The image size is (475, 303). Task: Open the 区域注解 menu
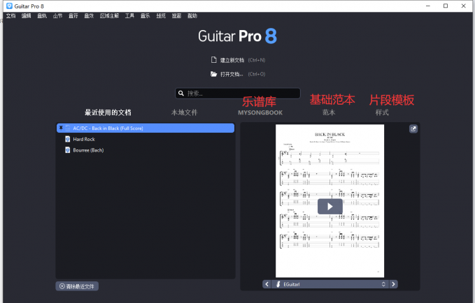point(109,16)
